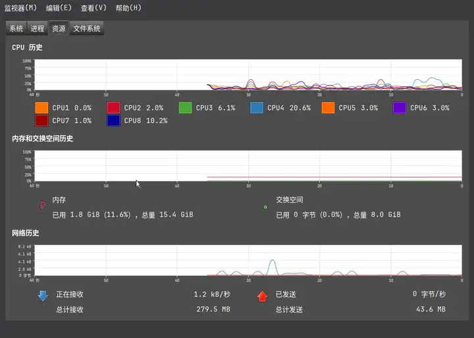Click the 网络历史 section heading
The height and width of the screenshot is (338, 474).
[26, 233]
